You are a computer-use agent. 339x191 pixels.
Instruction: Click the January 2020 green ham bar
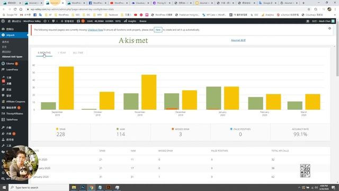(213, 98)
